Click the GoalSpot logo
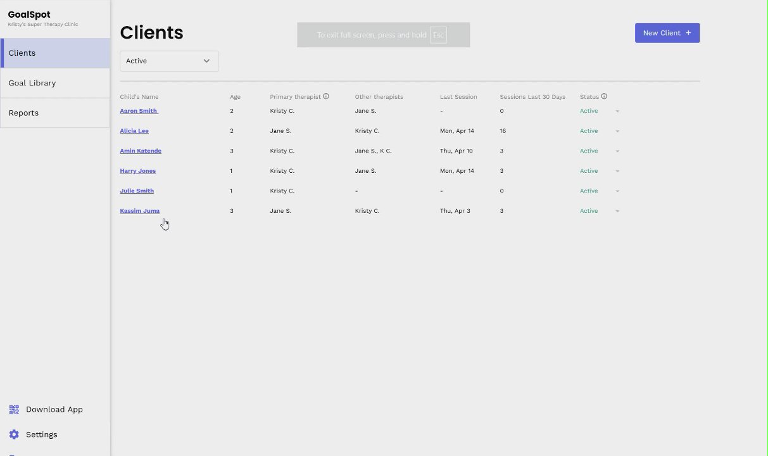 point(29,15)
